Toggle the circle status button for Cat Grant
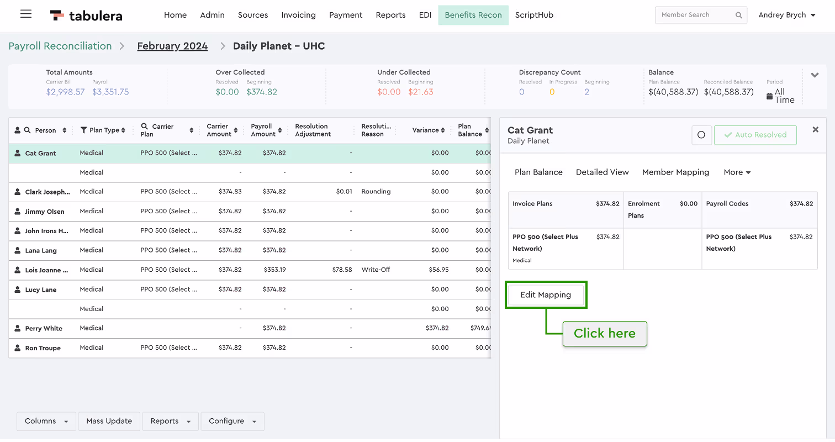The width and height of the screenshot is (835, 442). [701, 135]
